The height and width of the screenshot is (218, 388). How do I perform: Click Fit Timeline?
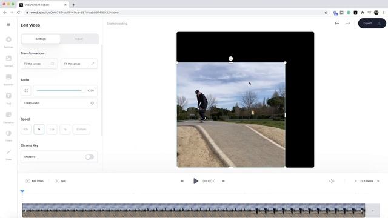point(367,181)
